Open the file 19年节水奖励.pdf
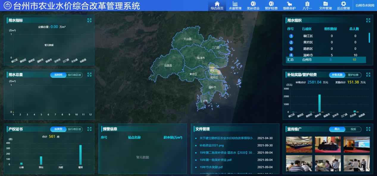Image resolution: width=377 pixels, height=176 pixels. [x=211, y=167]
